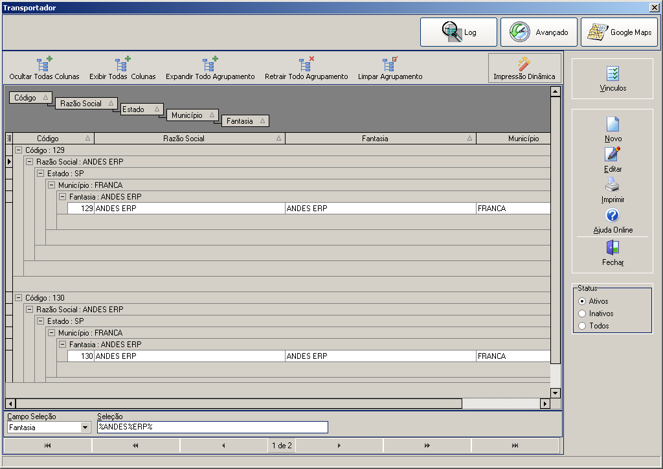Collapse Município : FRANCA under Código 129

pyautogui.click(x=52, y=185)
